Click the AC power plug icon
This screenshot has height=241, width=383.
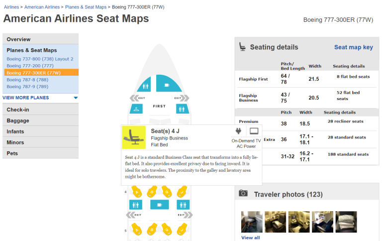[x=237, y=131]
